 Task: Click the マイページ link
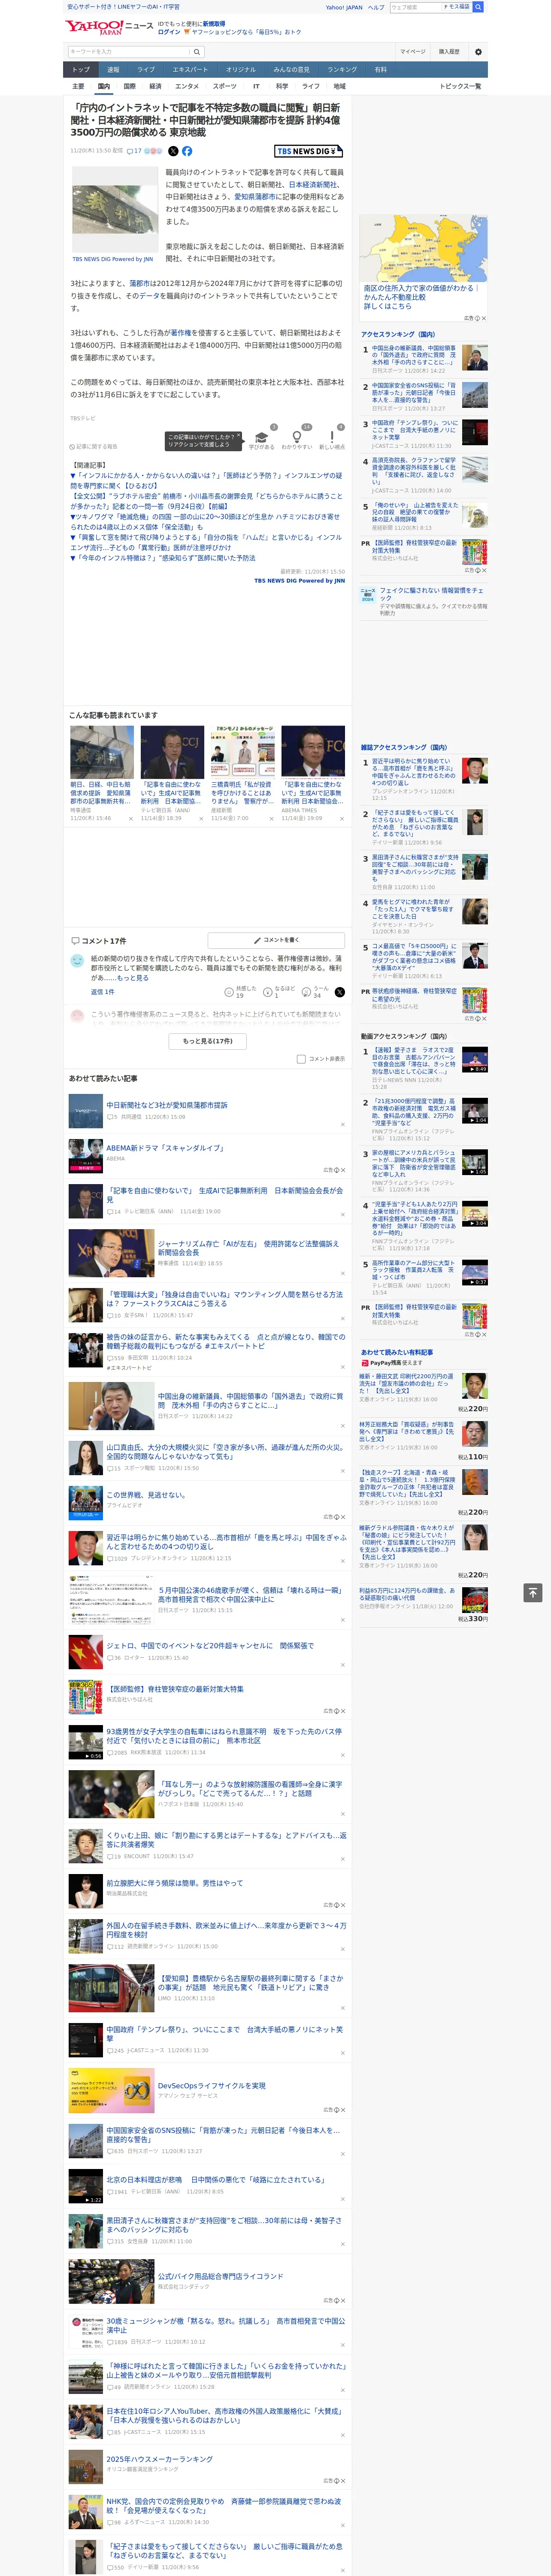[412, 52]
